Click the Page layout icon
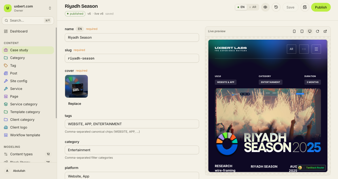This screenshot has width=338, height=179. pos(6,96)
